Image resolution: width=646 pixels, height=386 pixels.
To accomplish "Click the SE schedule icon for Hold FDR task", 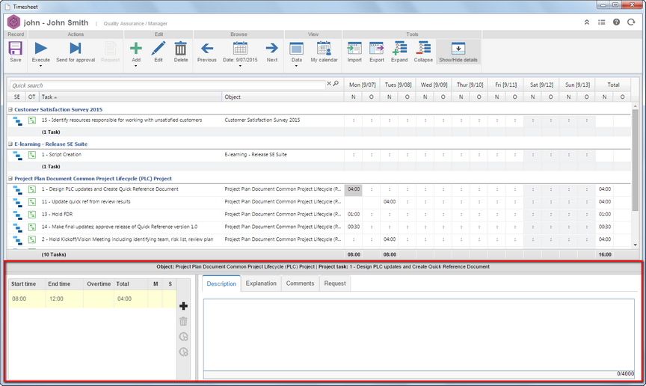I will 17,215.
